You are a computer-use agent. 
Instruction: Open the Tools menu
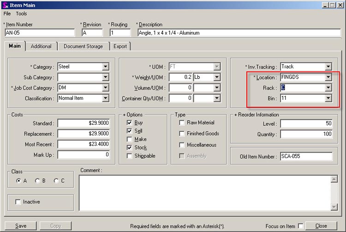pos(21,14)
